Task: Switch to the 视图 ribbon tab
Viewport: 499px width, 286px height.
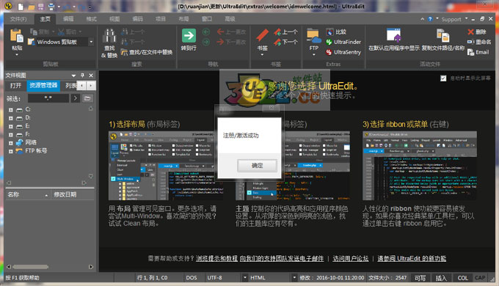Action: tap(114, 19)
